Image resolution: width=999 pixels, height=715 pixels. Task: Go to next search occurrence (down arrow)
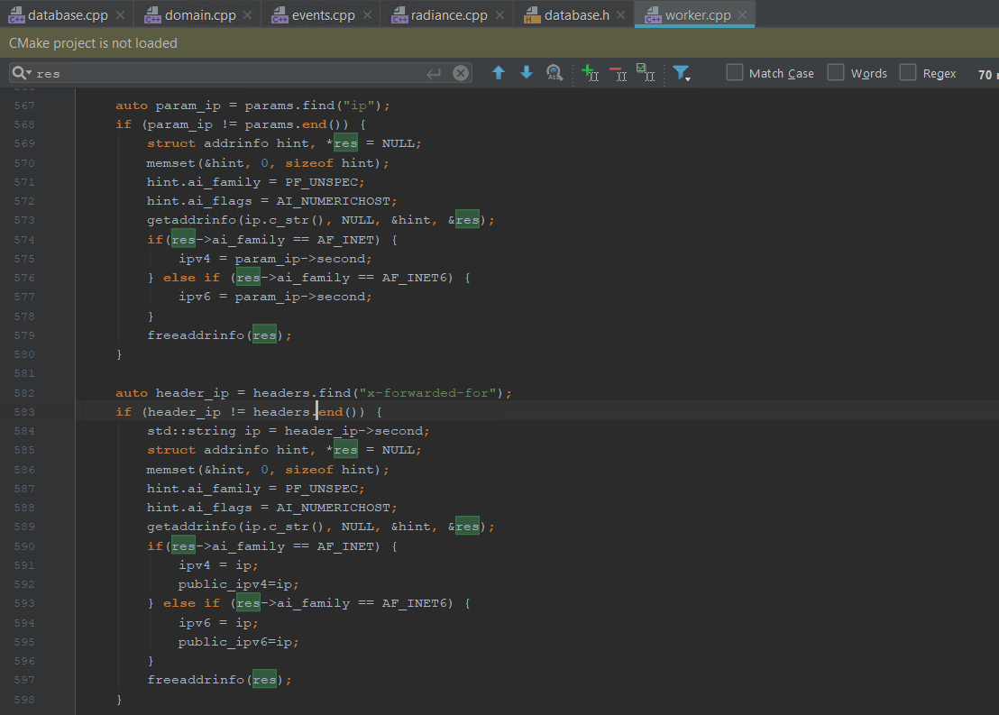[527, 73]
